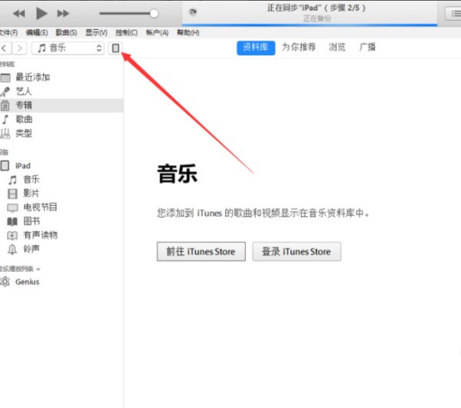Start playback with the play button
Screen dimensions: 461x408
coord(41,14)
